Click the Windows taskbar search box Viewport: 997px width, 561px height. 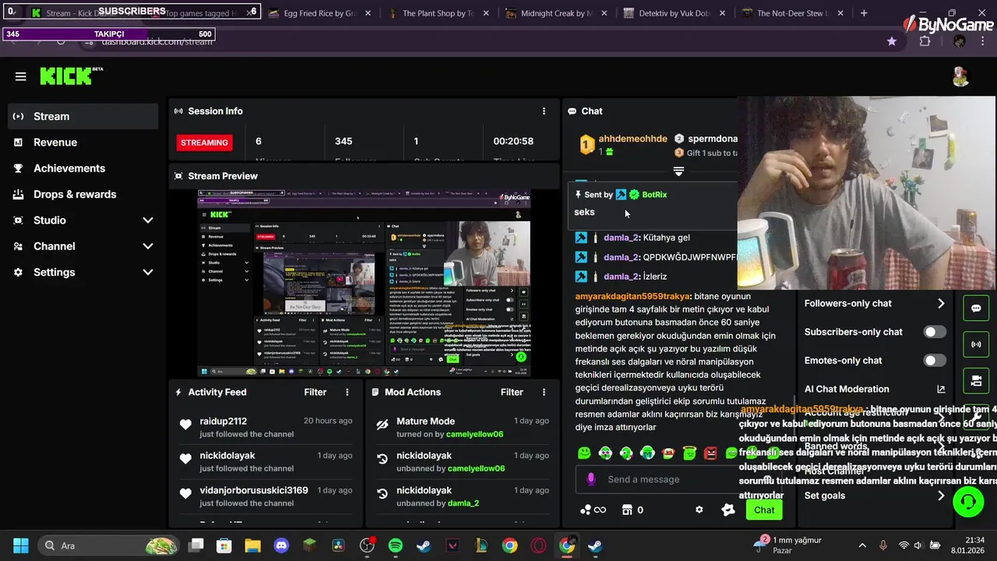110,545
